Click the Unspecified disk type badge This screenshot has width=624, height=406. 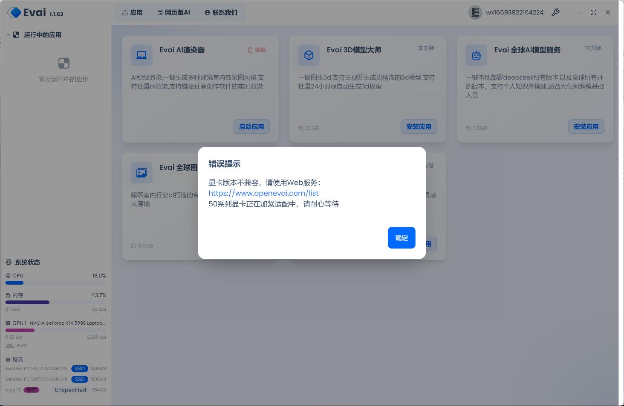pos(70,390)
